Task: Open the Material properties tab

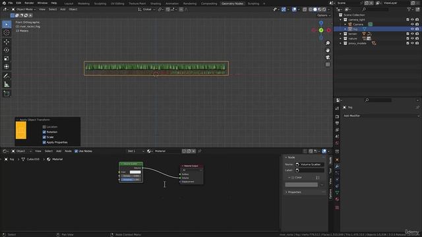Action: [337, 199]
